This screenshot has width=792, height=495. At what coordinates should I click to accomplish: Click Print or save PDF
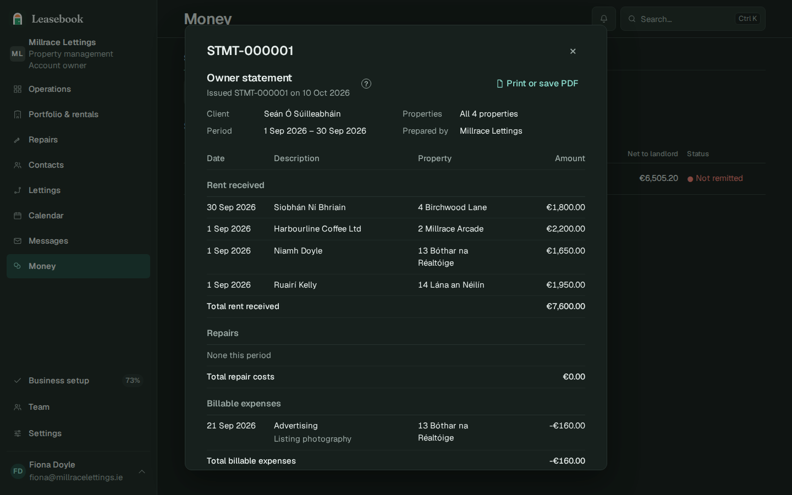(x=537, y=84)
